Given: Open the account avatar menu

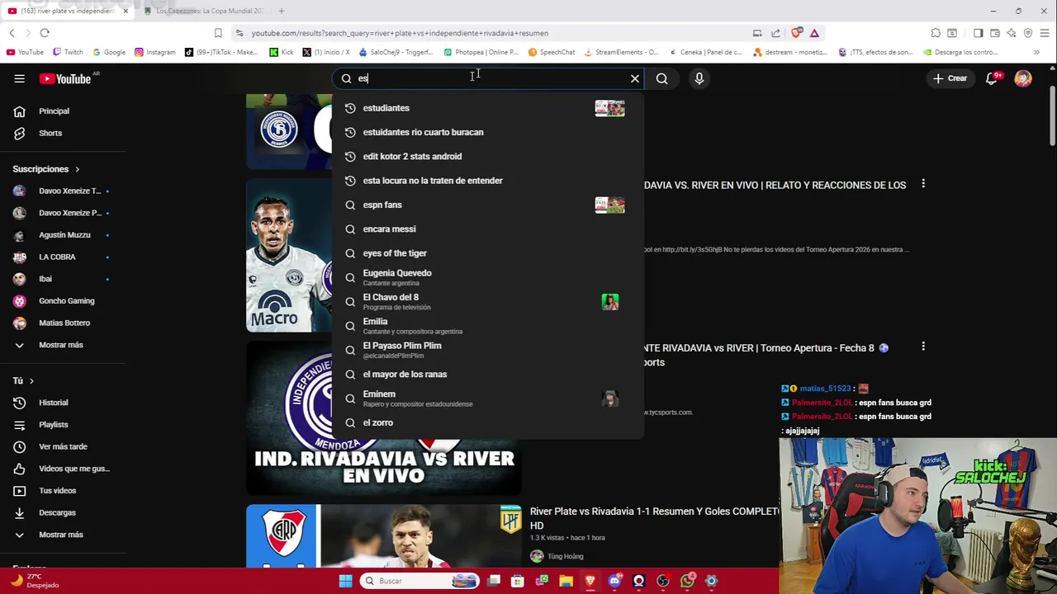Looking at the screenshot, I should (1023, 78).
